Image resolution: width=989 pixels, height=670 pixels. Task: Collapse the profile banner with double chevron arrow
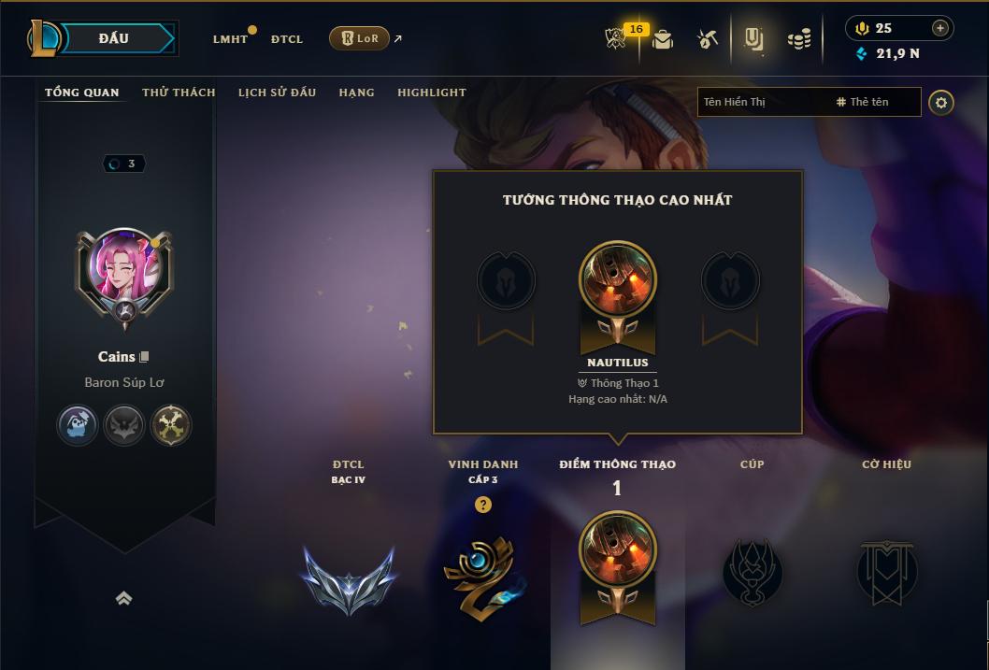tap(124, 598)
